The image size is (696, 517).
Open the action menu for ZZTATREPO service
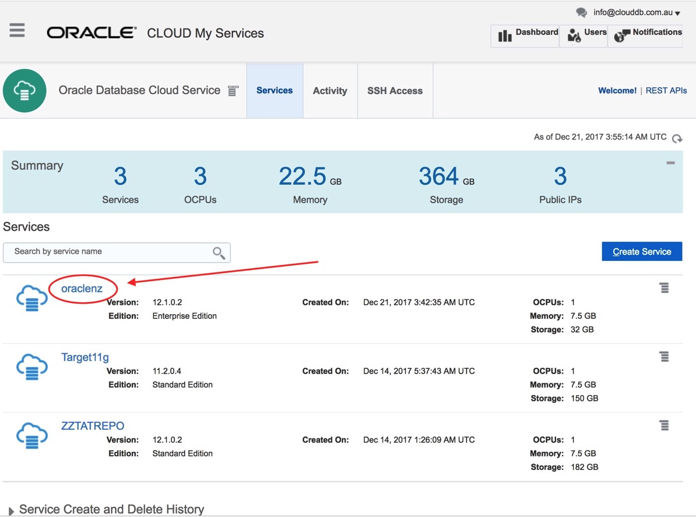click(x=664, y=425)
